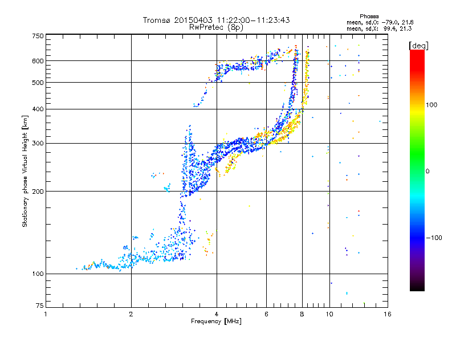Click the y-axis label '600'

click(x=38, y=61)
